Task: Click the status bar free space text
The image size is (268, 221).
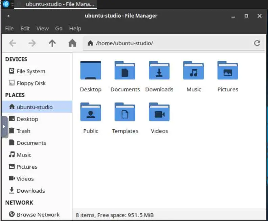Action: (115, 215)
